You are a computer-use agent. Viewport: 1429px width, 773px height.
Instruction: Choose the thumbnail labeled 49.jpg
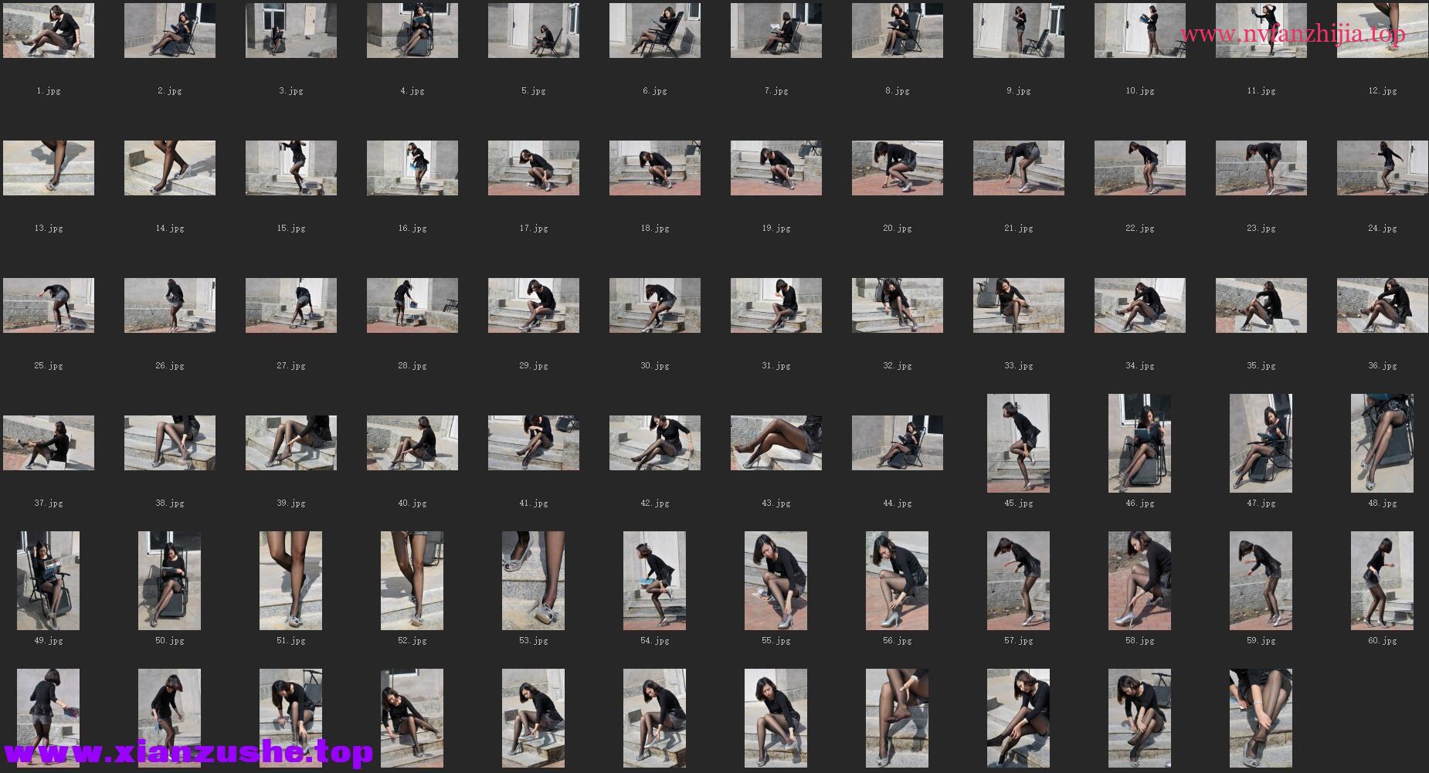[x=49, y=581]
